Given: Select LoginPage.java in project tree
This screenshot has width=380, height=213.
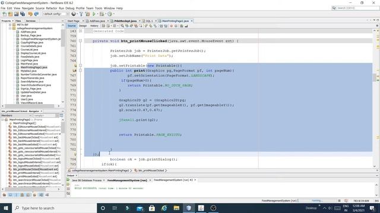Looking at the screenshot, I should pos(29,60).
